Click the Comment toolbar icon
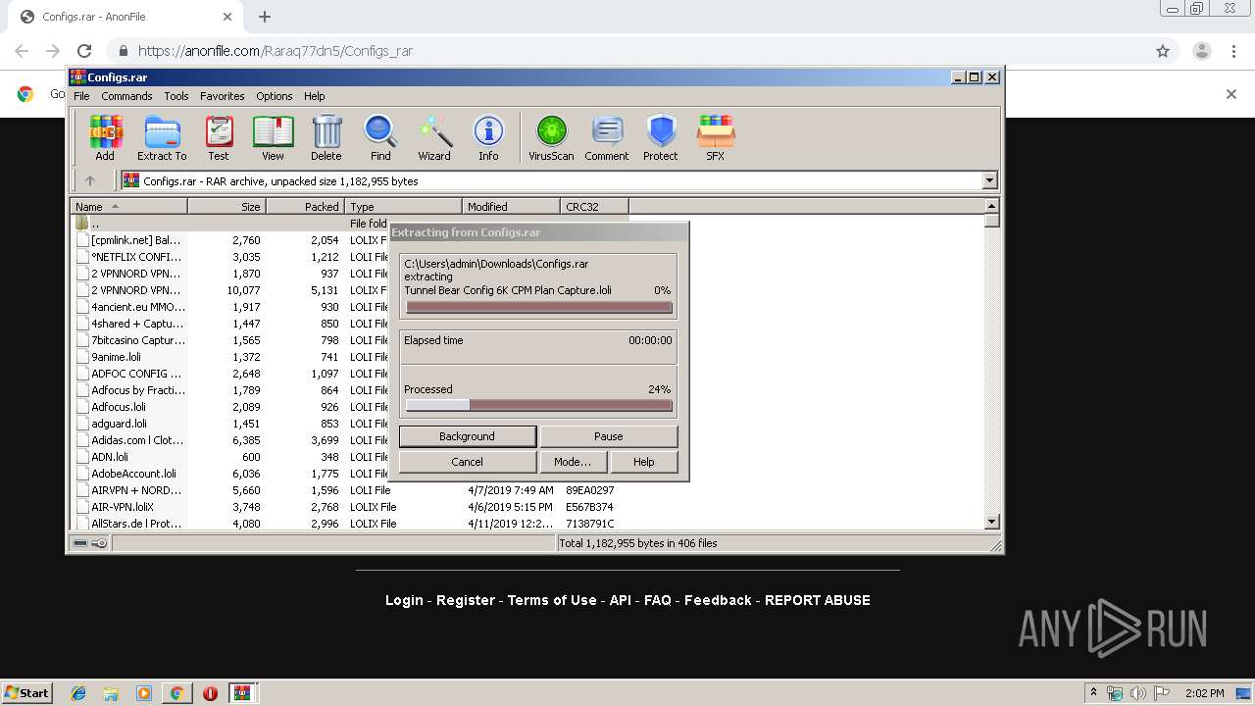The image size is (1255, 706). pos(607,137)
